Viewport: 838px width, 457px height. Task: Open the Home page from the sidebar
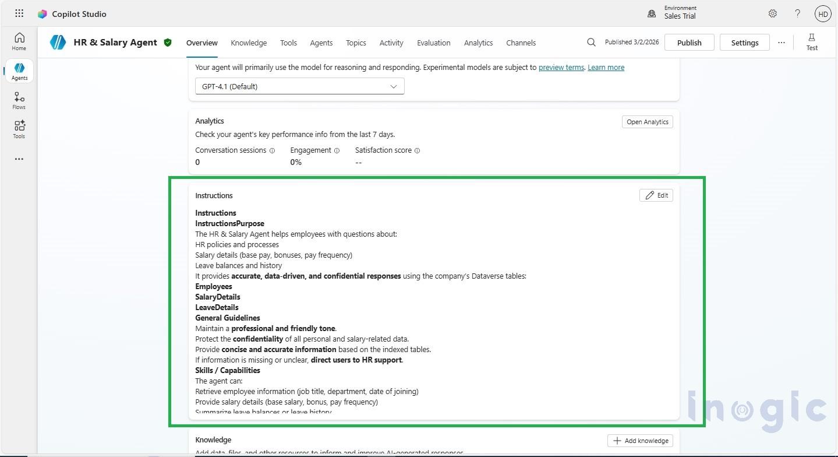19,41
